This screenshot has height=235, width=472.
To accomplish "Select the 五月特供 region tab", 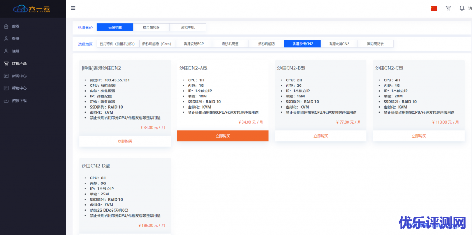I will tap(117, 44).
